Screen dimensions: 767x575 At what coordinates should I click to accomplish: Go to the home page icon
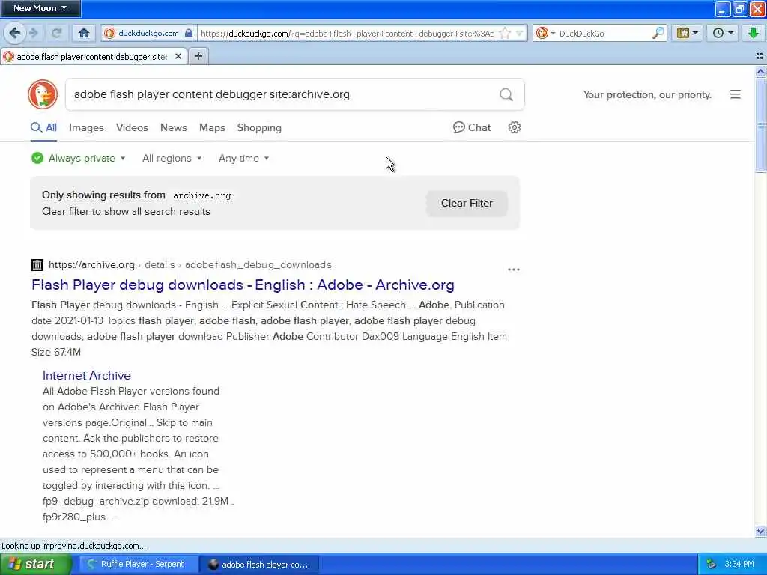pyautogui.click(x=84, y=33)
